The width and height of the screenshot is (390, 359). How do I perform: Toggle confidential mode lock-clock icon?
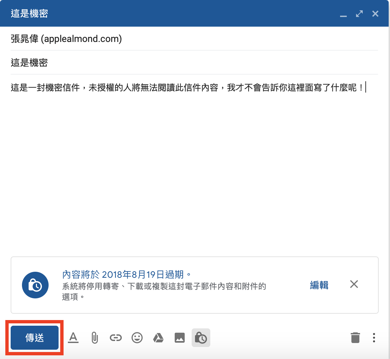(201, 338)
